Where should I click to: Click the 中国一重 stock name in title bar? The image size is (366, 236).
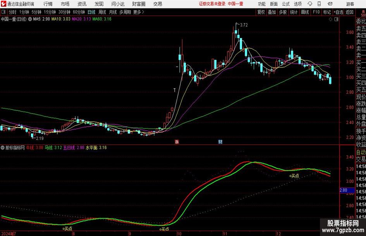(x=235, y=4)
